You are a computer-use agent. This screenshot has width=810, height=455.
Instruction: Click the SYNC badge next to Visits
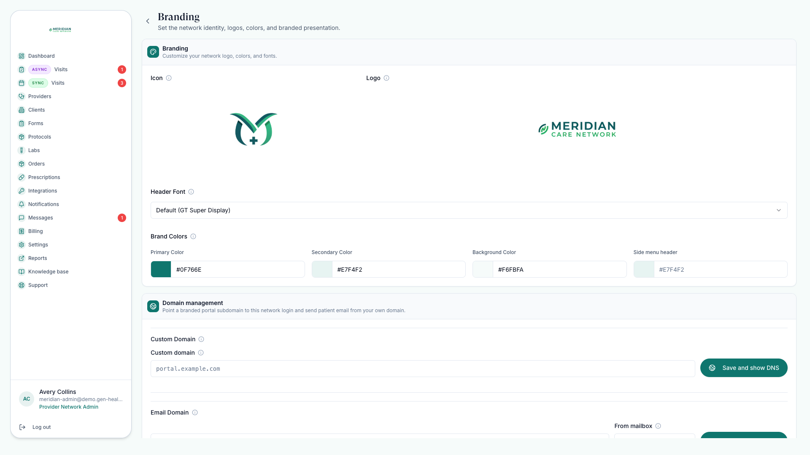click(x=38, y=83)
